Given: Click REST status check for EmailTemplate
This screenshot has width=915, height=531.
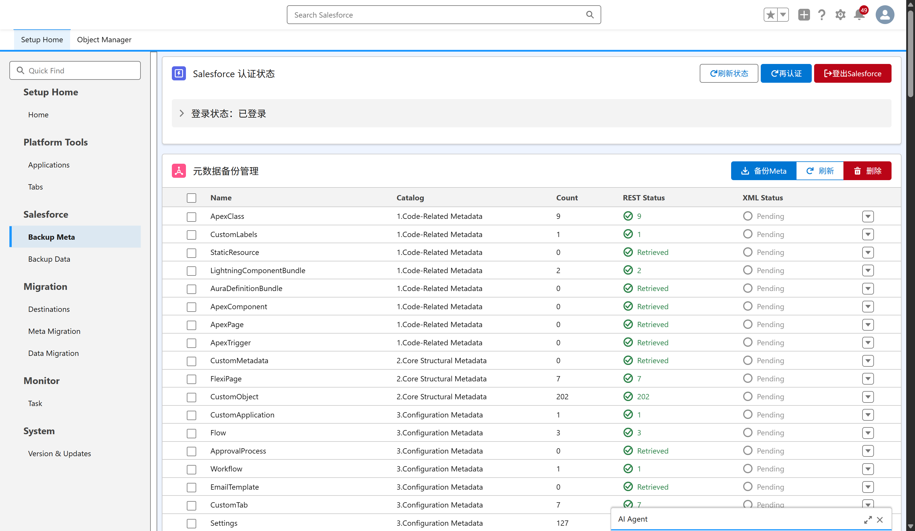Looking at the screenshot, I should [x=628, y=487].
